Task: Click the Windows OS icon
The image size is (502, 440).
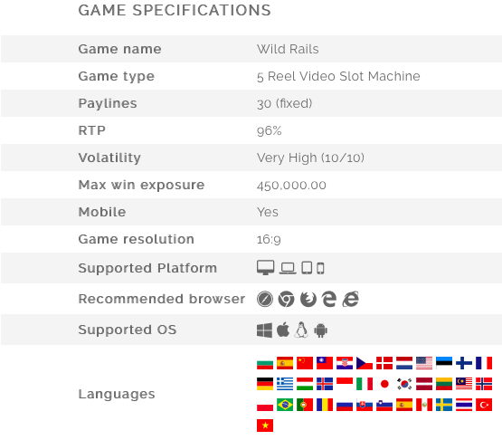Action: (x=264, y=330)
